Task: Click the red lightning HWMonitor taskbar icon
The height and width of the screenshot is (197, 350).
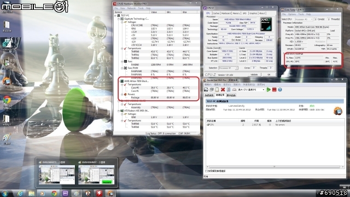Action: tap(99, 193)
